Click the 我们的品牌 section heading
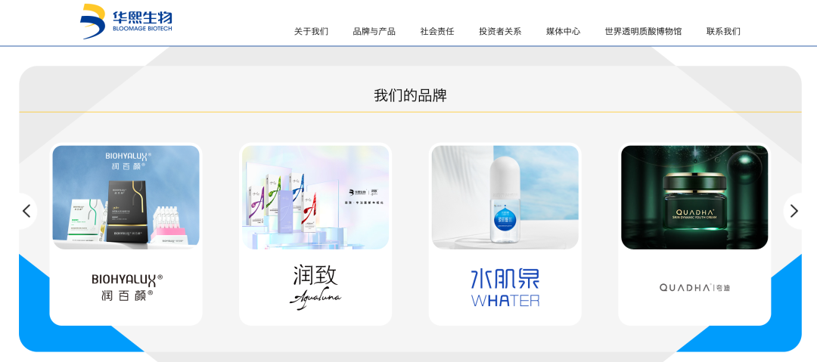The height and width of the screenshot is (362, 817). click(410, 96)
